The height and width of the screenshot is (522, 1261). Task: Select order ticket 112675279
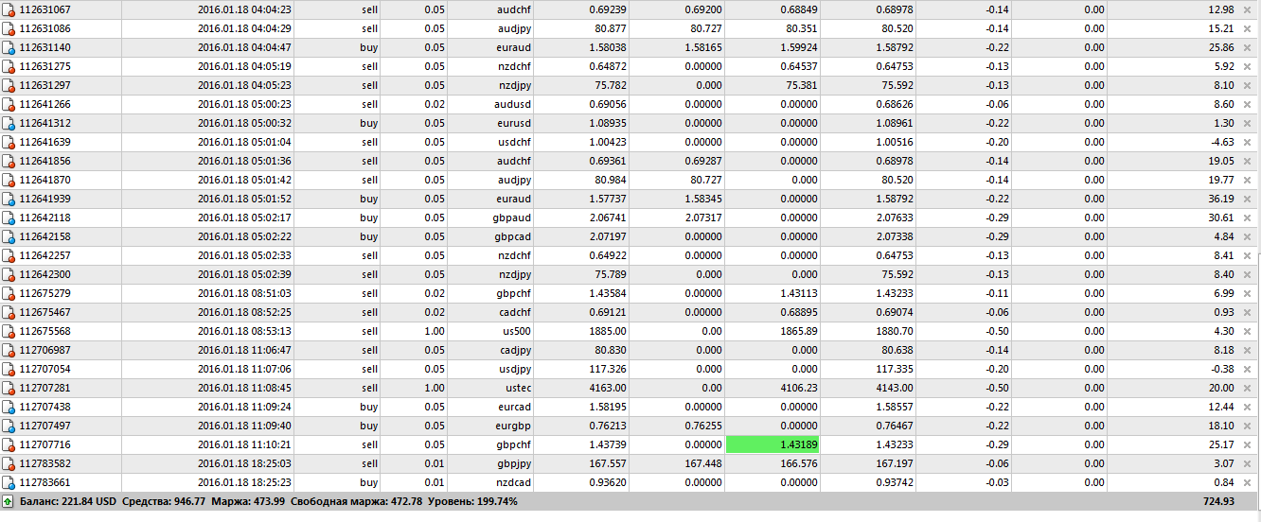[x=44, y=293]
